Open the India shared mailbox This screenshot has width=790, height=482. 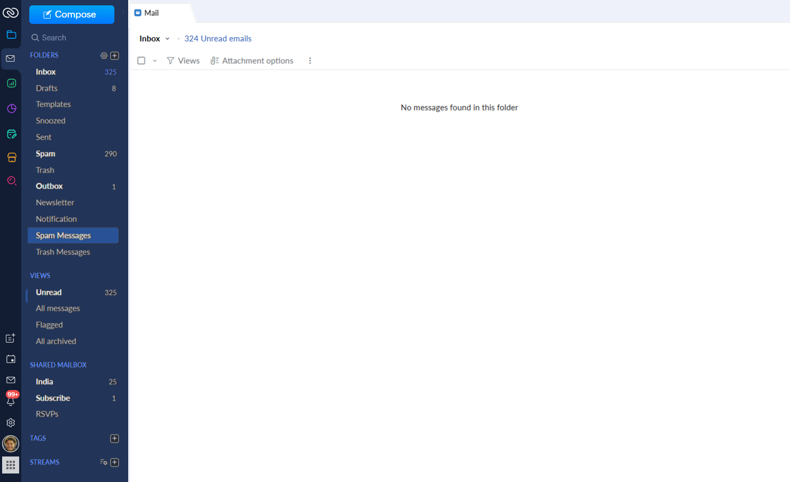(73, 382)
